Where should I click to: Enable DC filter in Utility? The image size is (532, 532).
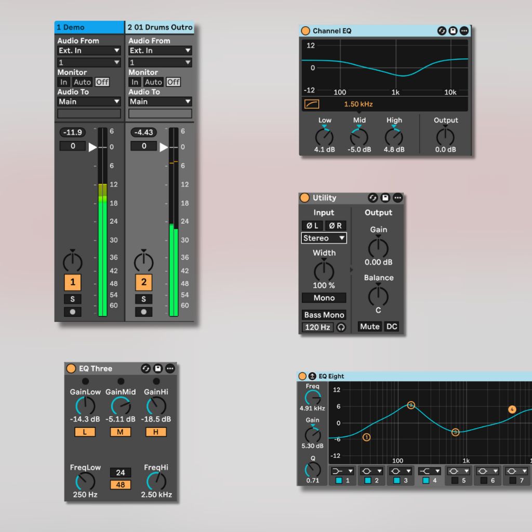coord(391,326)
